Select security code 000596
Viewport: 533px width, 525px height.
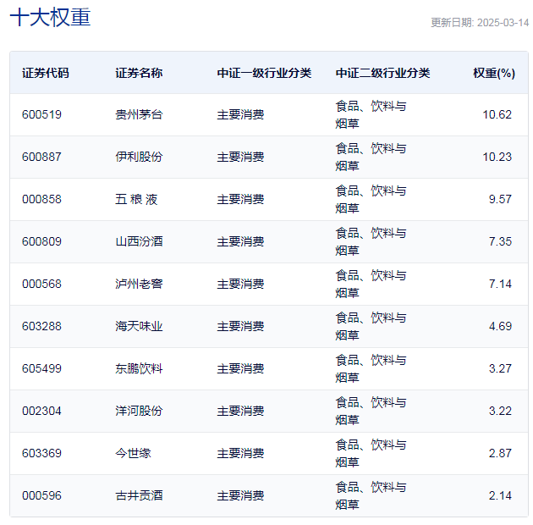click(41, 495)
